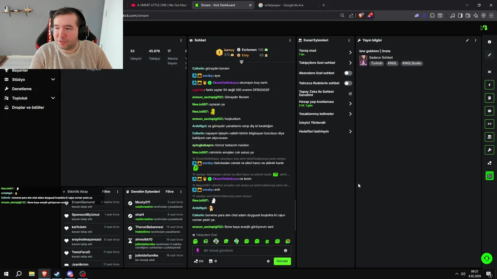Image resolution: width=497 pixels, height=279 pixels.
Task: Open the green support headset bubble
Action: [x=487, y=258]
